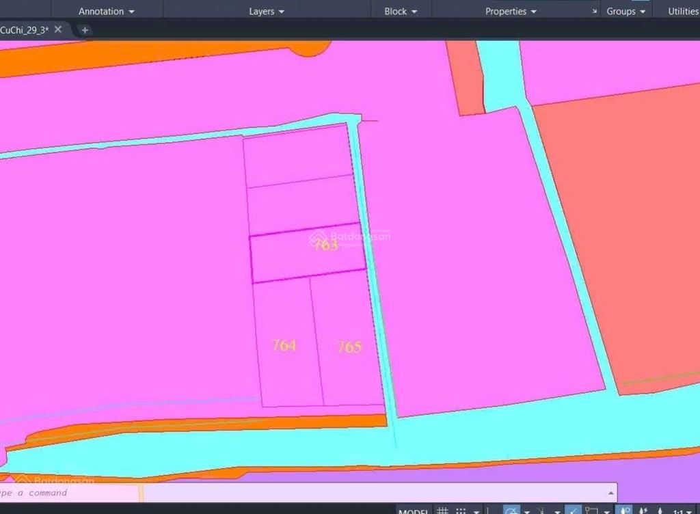Click the MODEL button in status bar
Viewport: 700px width, 514px height.
414,510
